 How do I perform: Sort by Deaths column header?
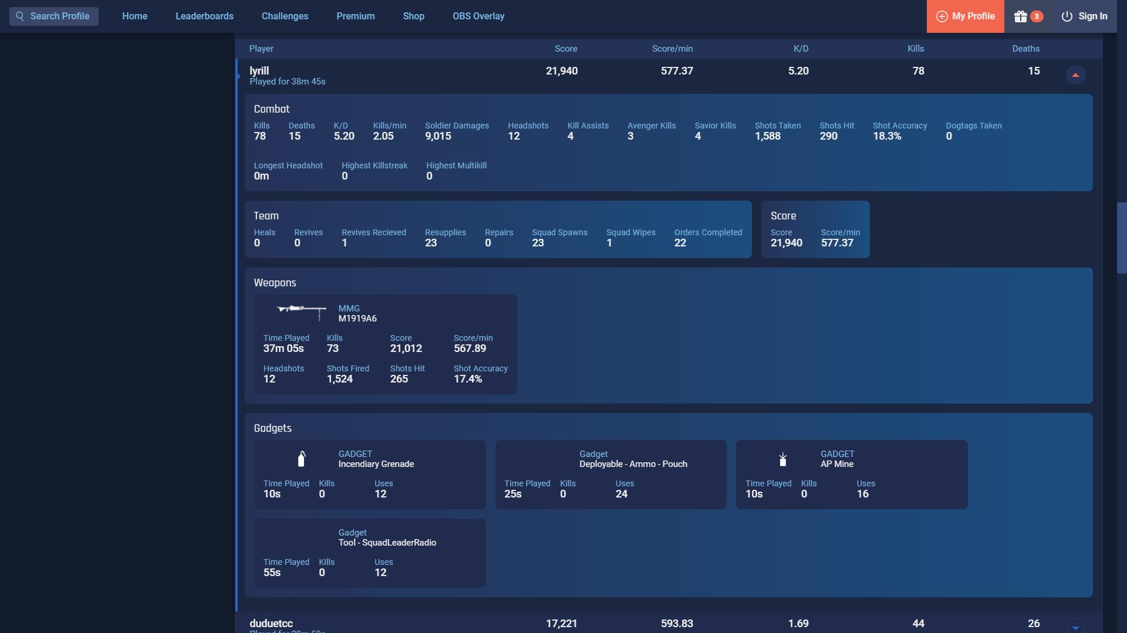click(x=1025, y=49)
